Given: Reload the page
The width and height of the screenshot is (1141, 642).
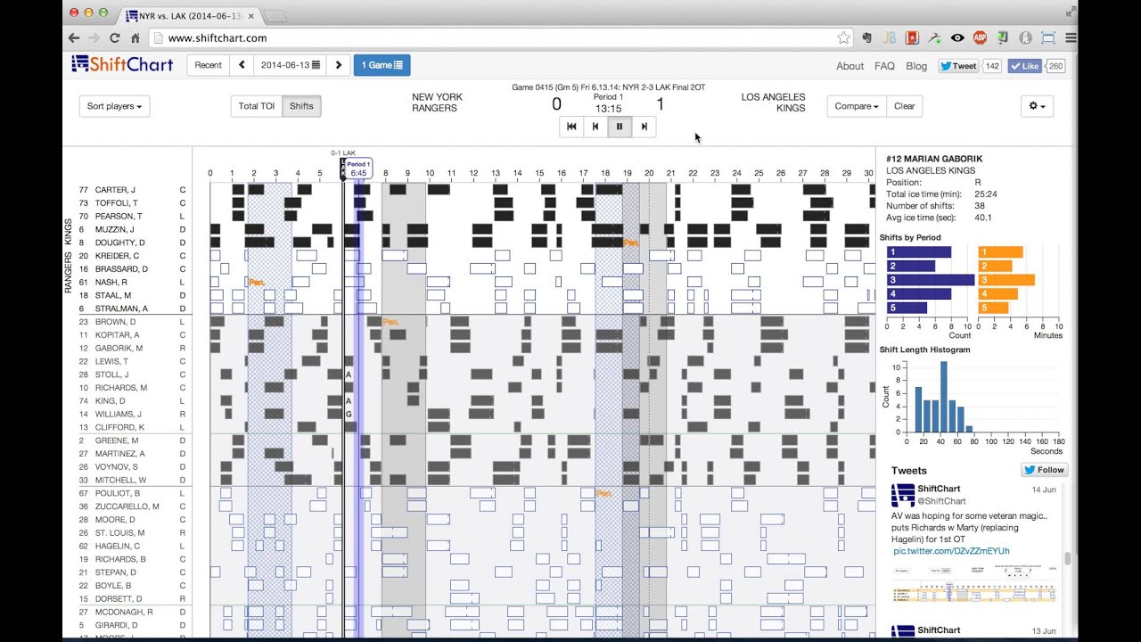Looking at the screenshot, I should pyautogui.click(x=115, y=38).
